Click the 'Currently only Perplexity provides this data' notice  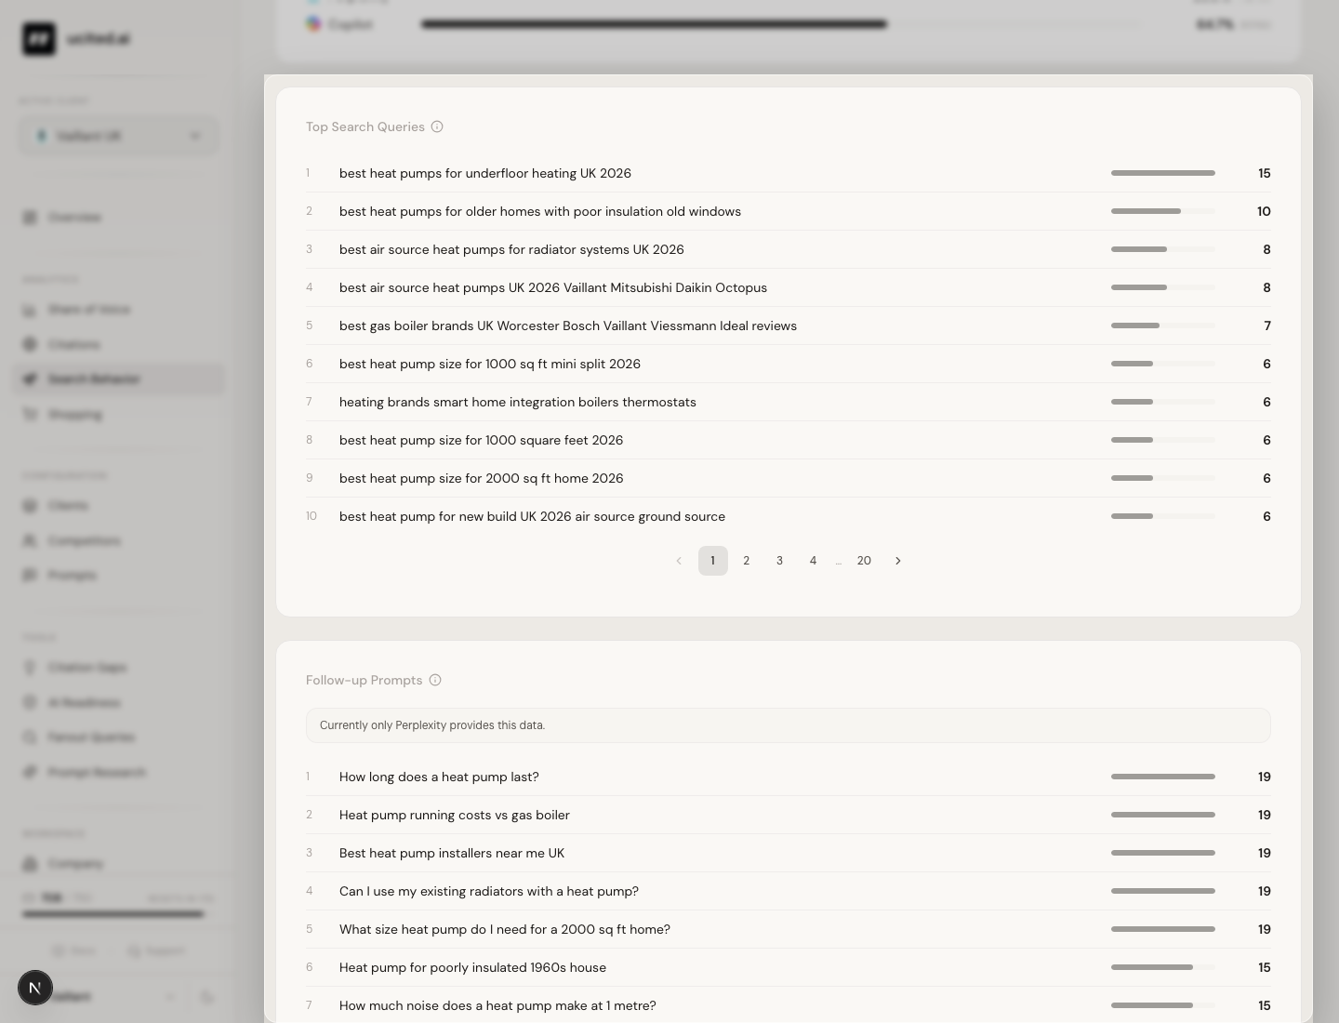click(x=789, y=725)
